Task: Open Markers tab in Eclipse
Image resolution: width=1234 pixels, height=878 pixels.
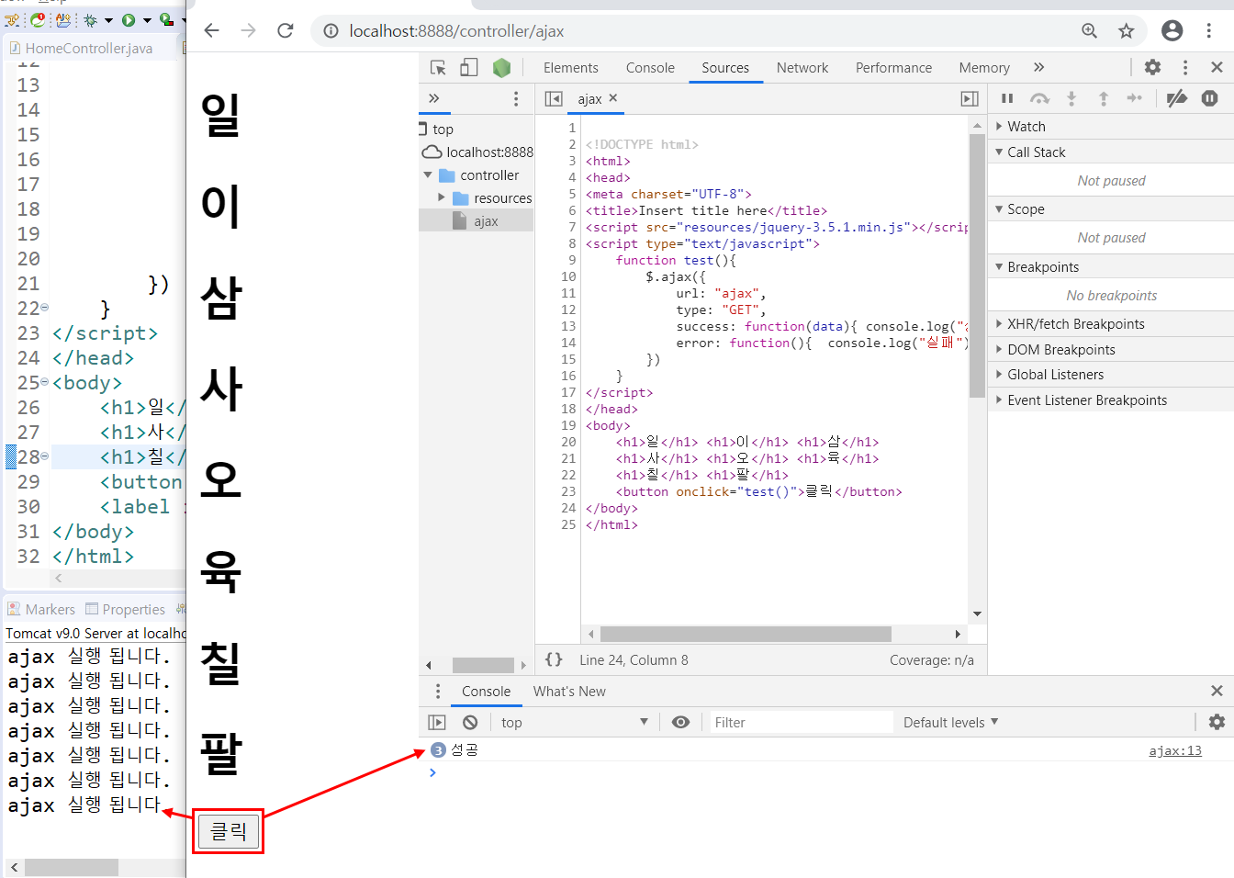Action: point(41,609)
